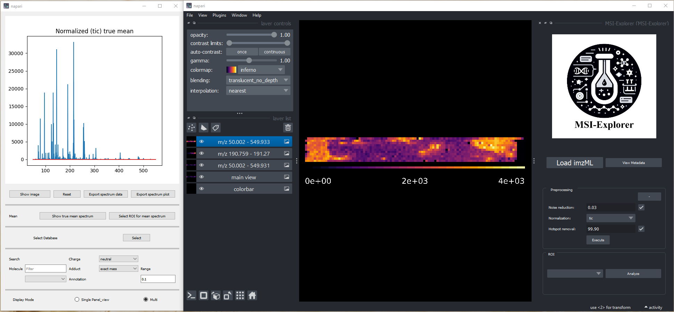The width and height of the screenshot is (674, 312).
Task: Open the File menu
Action: click(190, 15)
